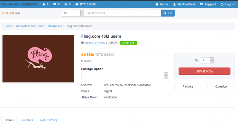Click the 'Fling.com 40M users' heading

[101, 36]
